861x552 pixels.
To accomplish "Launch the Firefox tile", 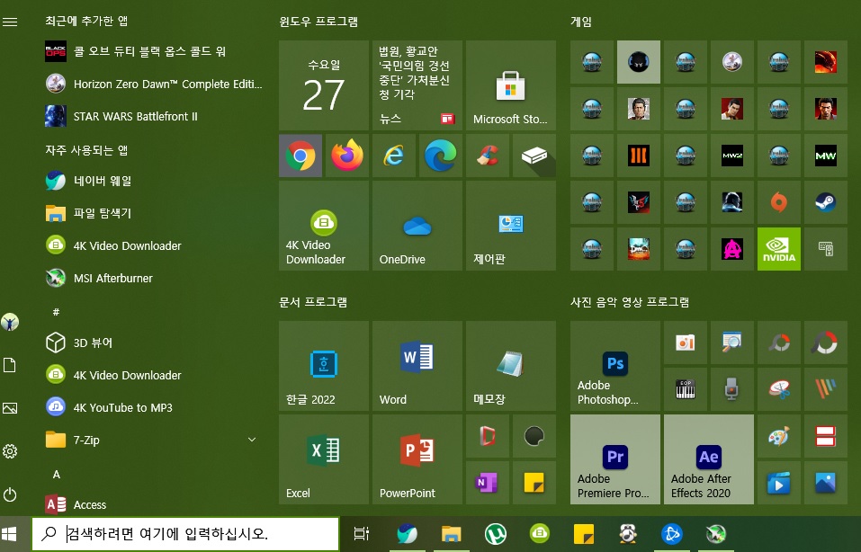I will [x=347, y=156].
